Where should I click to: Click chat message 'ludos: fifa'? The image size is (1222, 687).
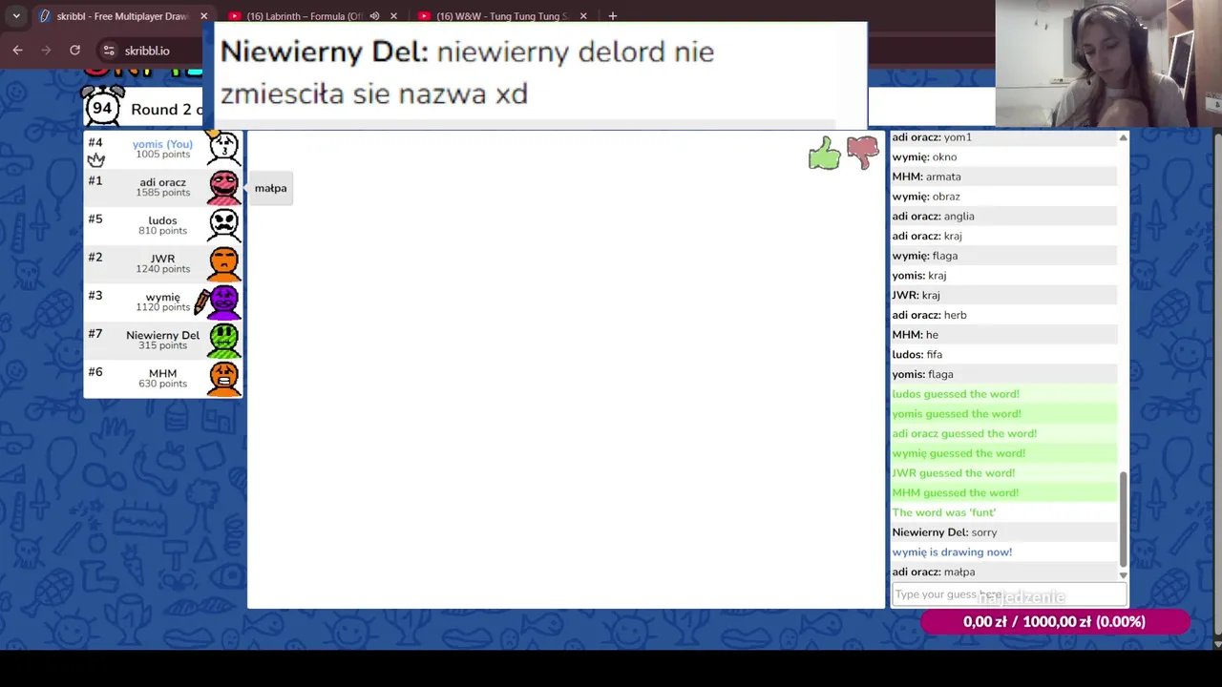point(1003,354)
